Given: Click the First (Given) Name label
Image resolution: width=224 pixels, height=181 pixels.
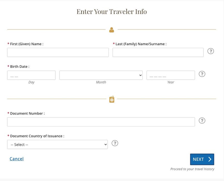Looking at the screenshot, I should [x=26, y=44].
